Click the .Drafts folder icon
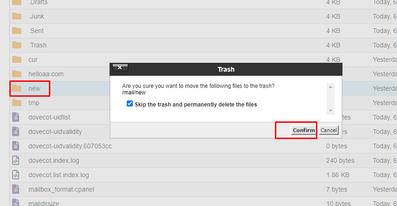Screen dimensions: 397x206 point(17,2)
